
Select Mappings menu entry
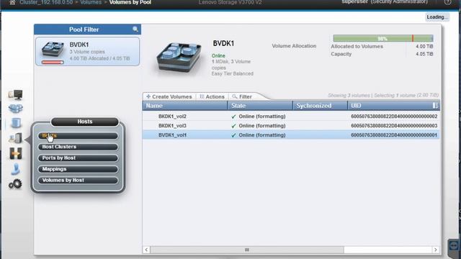[x=78, y=169]
